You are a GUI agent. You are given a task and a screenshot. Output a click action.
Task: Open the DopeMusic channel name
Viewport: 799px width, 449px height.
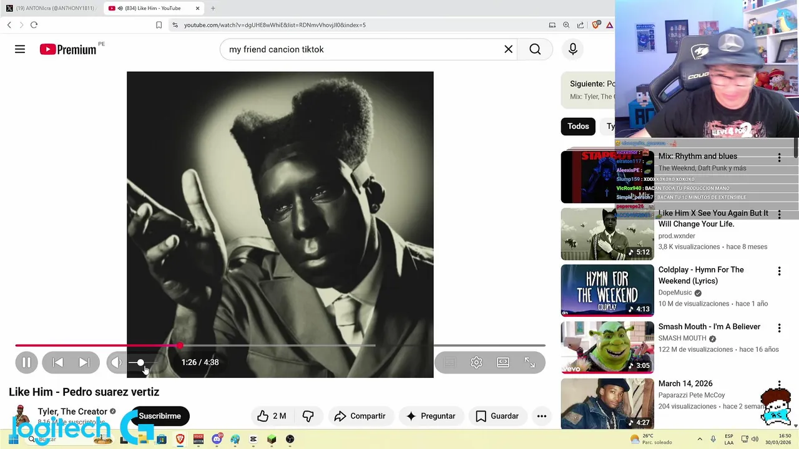click(675, 292)
